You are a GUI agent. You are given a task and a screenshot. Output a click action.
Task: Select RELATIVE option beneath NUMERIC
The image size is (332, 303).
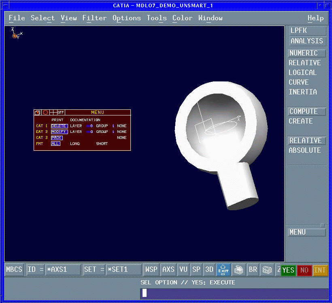(305, 63)
